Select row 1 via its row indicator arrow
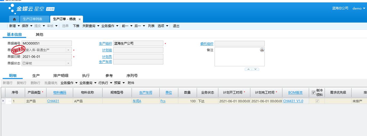 3,101
